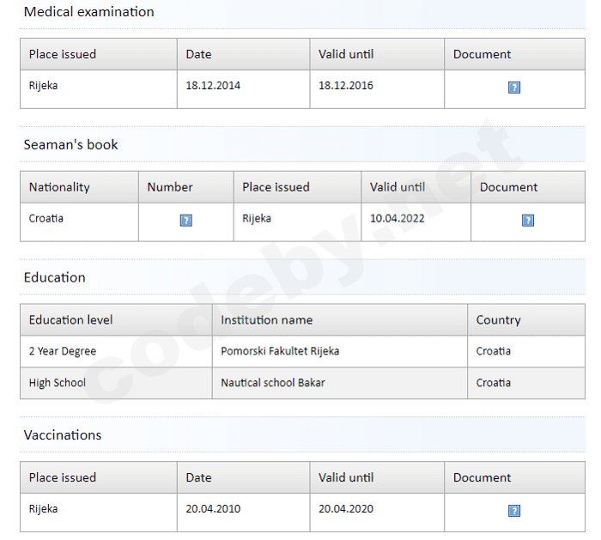Select the Medical examination section heading
Image resolution: width=601 pixels, height=540 pixels.
pos(89,12)
